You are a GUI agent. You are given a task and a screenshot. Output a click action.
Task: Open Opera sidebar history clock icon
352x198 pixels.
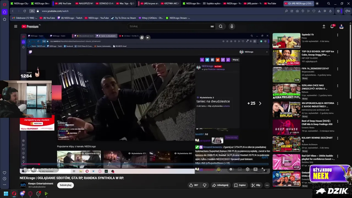coord(4,179)
